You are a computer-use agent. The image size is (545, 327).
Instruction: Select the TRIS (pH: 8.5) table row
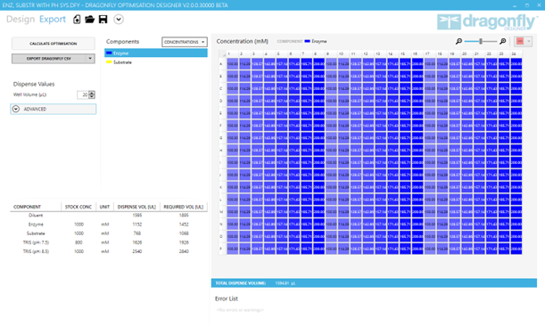pyautogui.click(x=109, y=251)
